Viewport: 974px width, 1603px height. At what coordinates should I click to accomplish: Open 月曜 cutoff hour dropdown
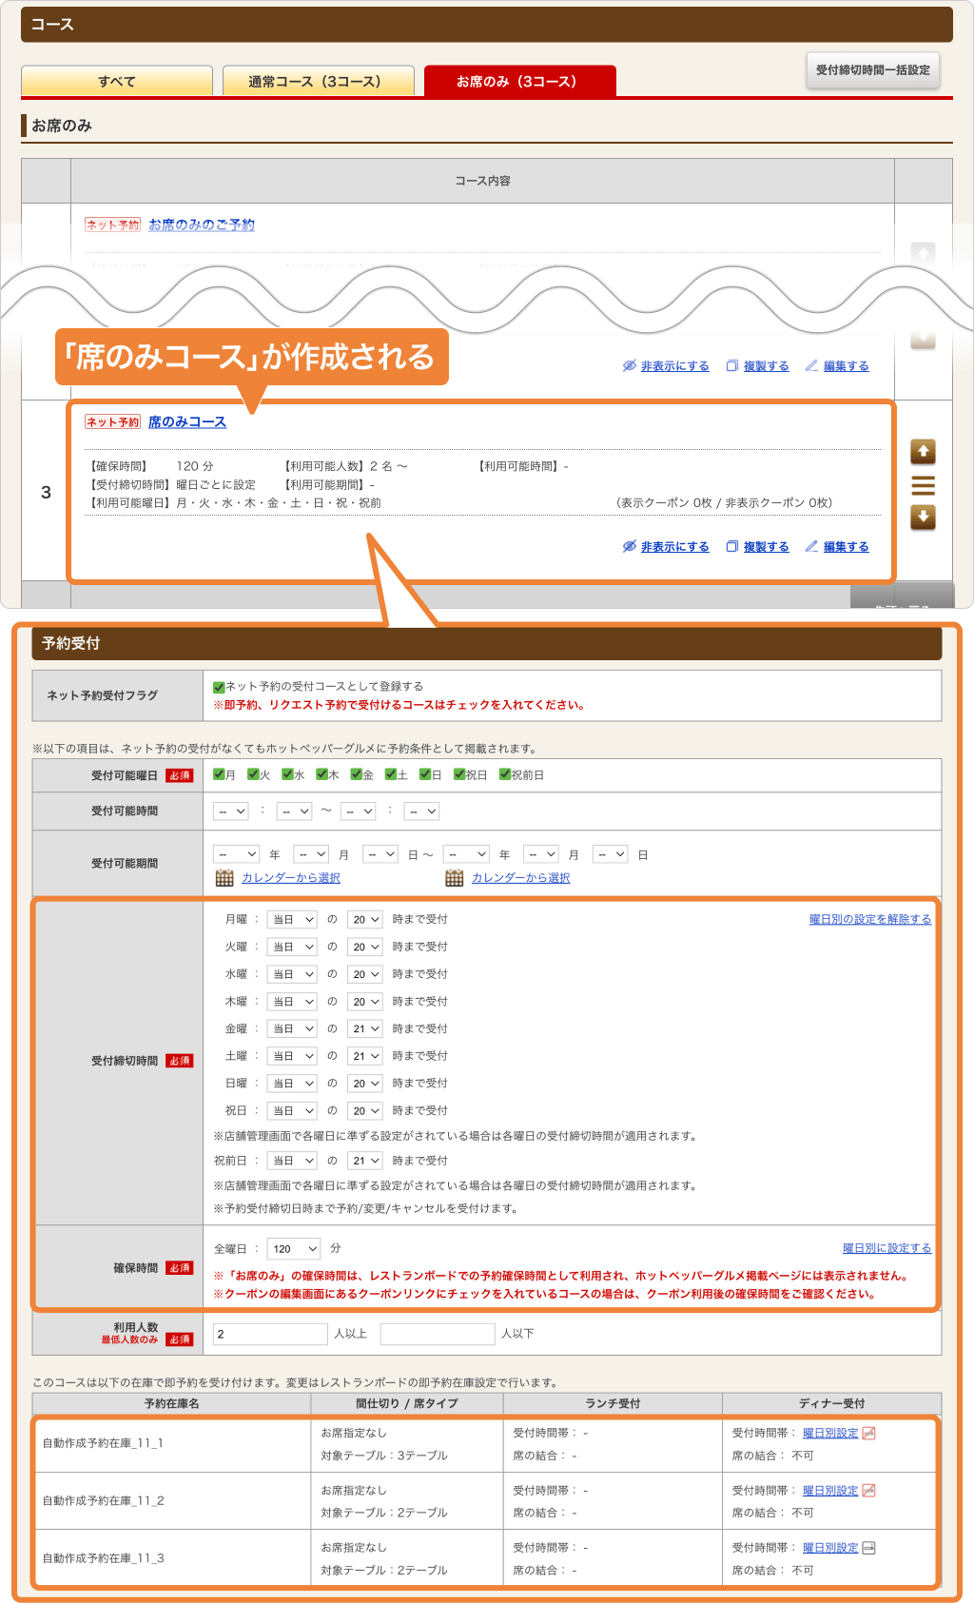[x=365, y=920]
